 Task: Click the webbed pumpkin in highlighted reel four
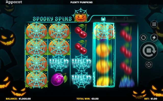pos(104,31)
